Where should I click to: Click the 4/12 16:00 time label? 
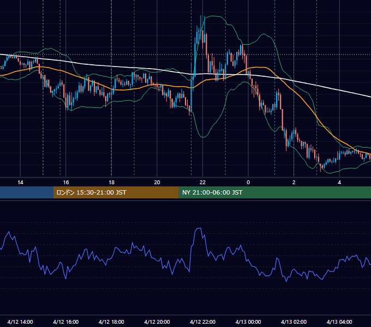pyautogui.click(x=66, y=322)
